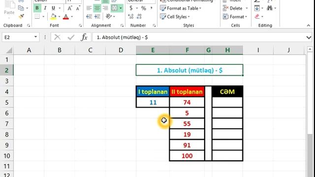Image resolution: width=315 pixels, height=177 pixels.
Task: Apply the yellow Fill Color bucket
Action: coord(53,16)
